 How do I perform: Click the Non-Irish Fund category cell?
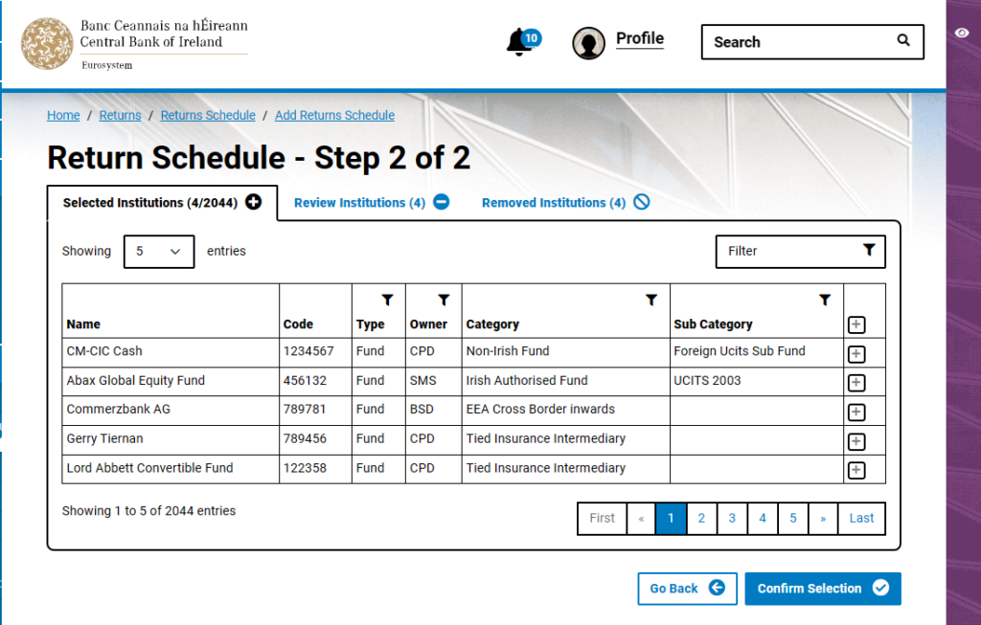pos(565,352)
